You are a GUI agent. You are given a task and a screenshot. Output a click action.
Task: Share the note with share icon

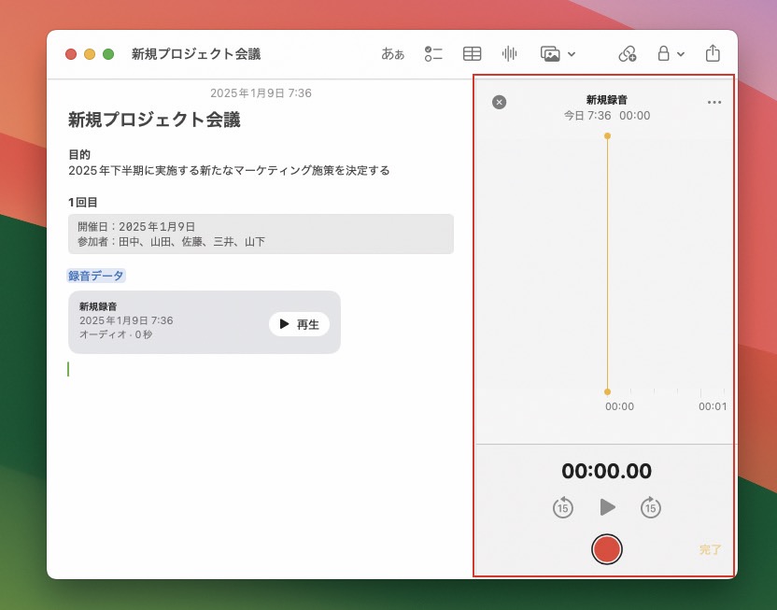tap(713, 53)
